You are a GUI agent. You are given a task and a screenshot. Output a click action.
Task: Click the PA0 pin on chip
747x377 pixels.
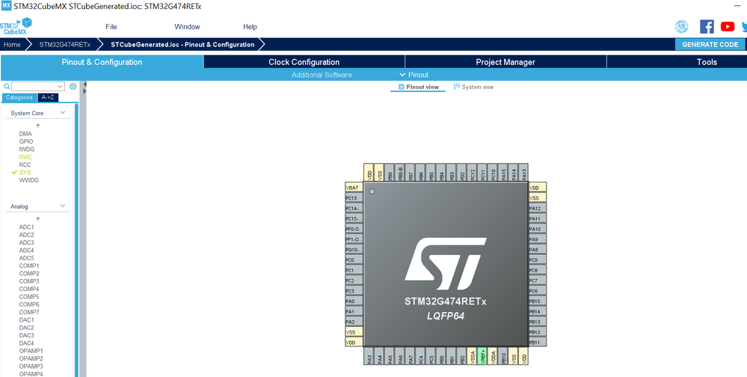click(x=354, y=301)
